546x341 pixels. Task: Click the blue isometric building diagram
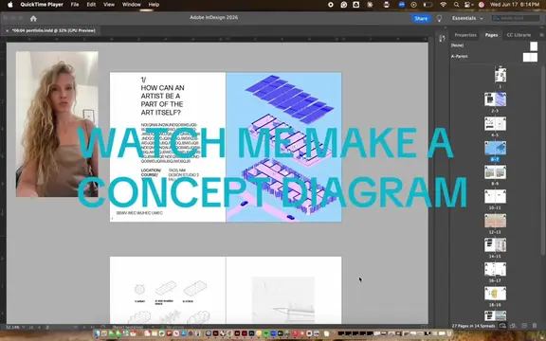click(x=283, y=147)
